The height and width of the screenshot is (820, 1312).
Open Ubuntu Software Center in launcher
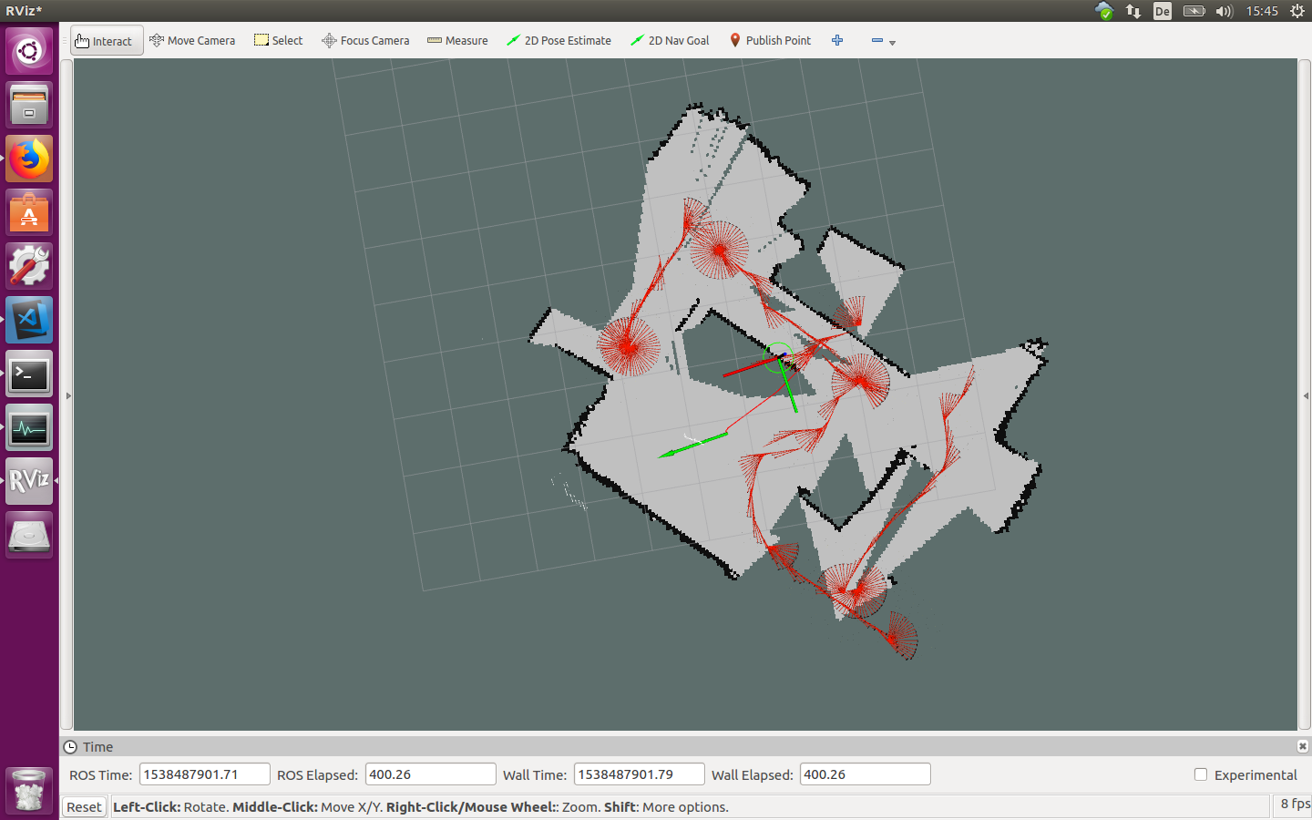(x=29, y=212)
